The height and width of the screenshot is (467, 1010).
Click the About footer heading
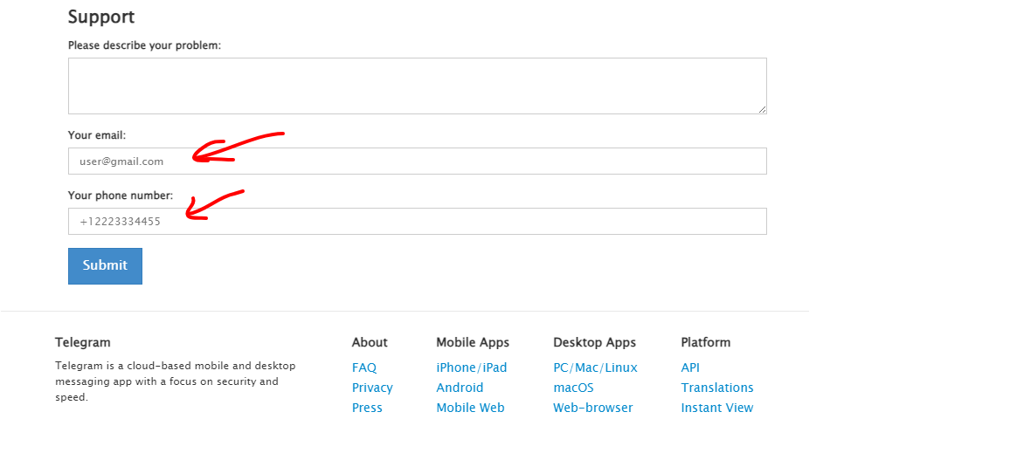click(370, 342)
